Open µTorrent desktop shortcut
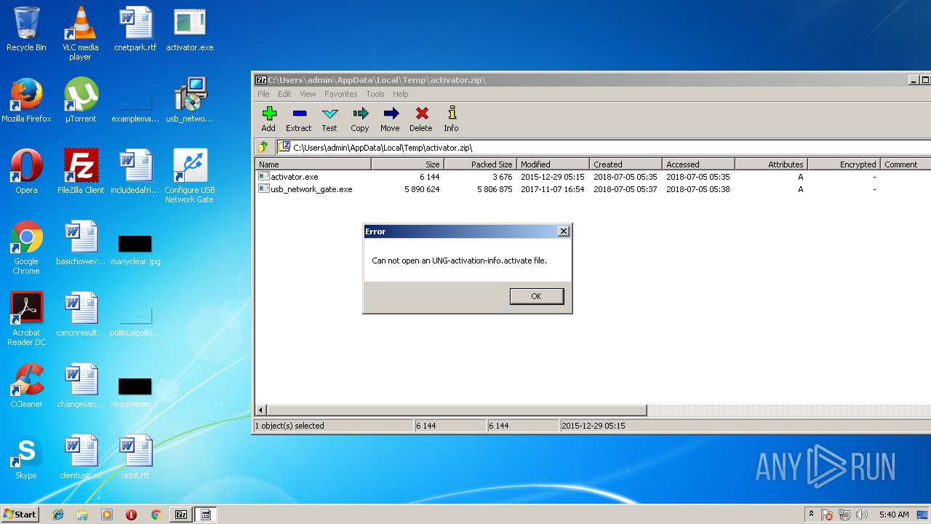The image size is (931, 524). pyautogui.click(x=80, y=100)
